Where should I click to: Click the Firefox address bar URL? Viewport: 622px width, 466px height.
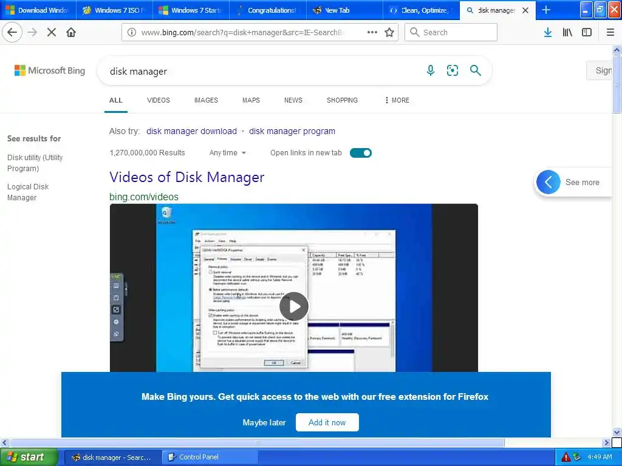243,33
